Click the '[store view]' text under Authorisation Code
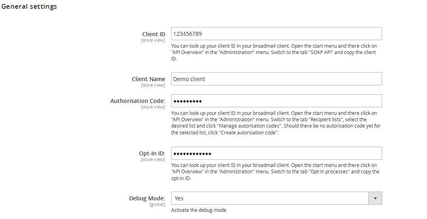Viewport: 427px width, 219px height. point(153,107)
